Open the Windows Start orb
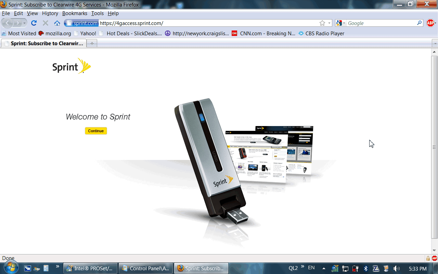This screenshot has width=438, height=274. pyautogui.click(x=11, y=268)
